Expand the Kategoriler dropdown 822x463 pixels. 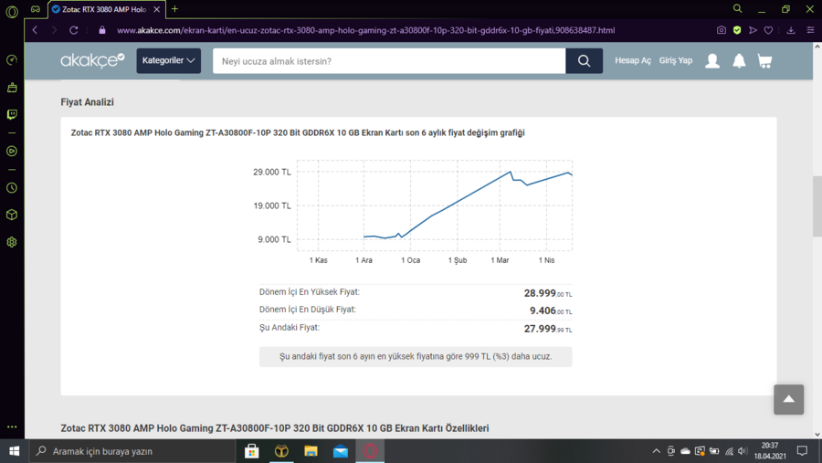(x=168, y=61)
